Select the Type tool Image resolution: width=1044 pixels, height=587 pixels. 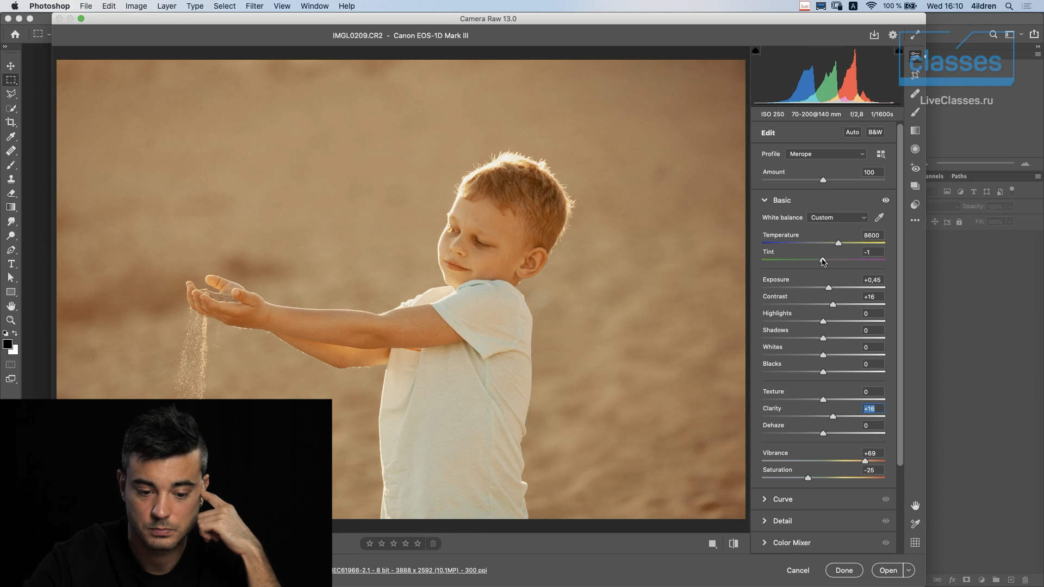pyautogui.click(x=11, y=264)
